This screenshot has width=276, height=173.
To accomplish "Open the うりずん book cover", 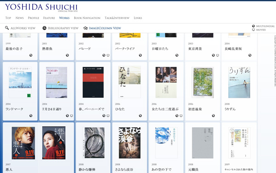I will 239,82.
